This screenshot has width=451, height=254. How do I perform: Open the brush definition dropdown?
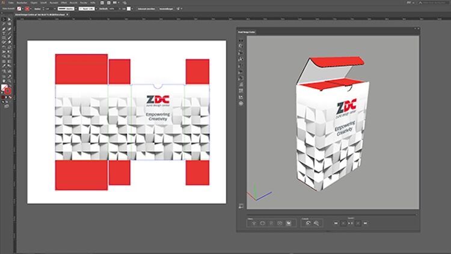[96, 9]
